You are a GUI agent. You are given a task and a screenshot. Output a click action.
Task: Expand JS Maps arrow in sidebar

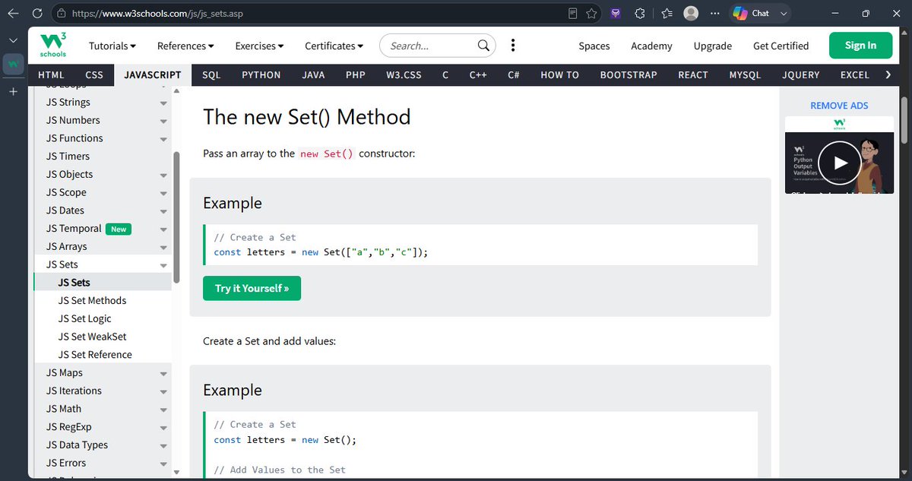tap(163, 373)
